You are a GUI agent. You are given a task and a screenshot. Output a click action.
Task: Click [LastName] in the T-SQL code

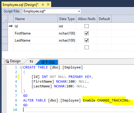click(42, 86)
